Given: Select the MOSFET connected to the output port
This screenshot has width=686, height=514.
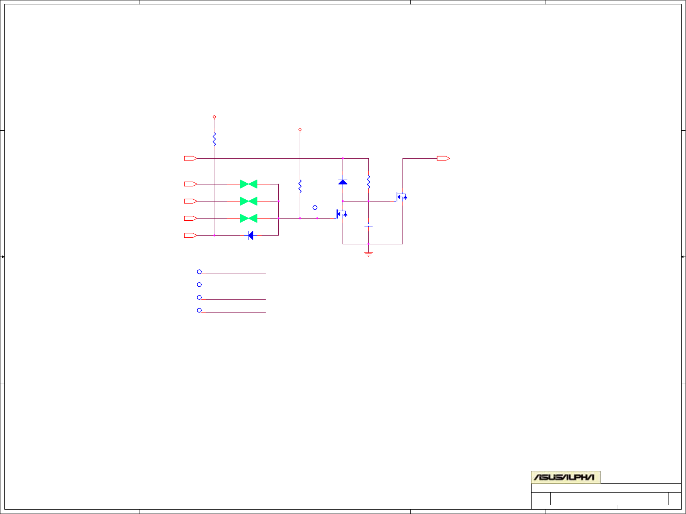Looking at the screenshot, I should (402, 197).
